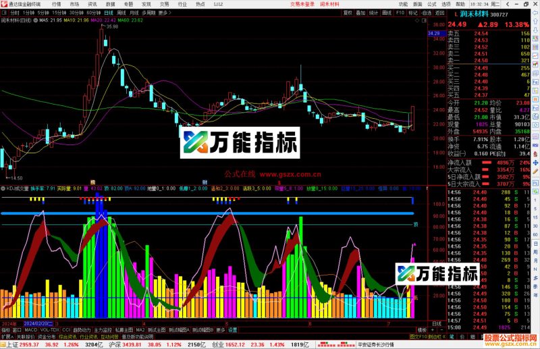
Task: Switch to 30分钟 period
Action: 76,13
